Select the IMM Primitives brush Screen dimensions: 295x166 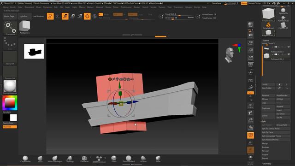99,159
